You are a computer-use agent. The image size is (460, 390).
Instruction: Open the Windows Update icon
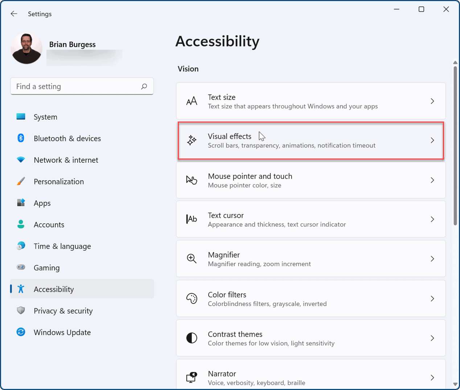(21, 332)
